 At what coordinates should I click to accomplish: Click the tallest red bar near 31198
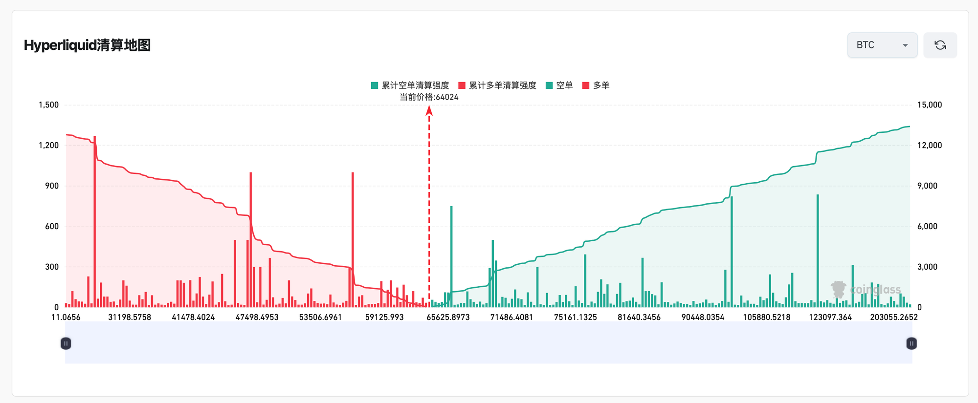(x=95, y=221)
